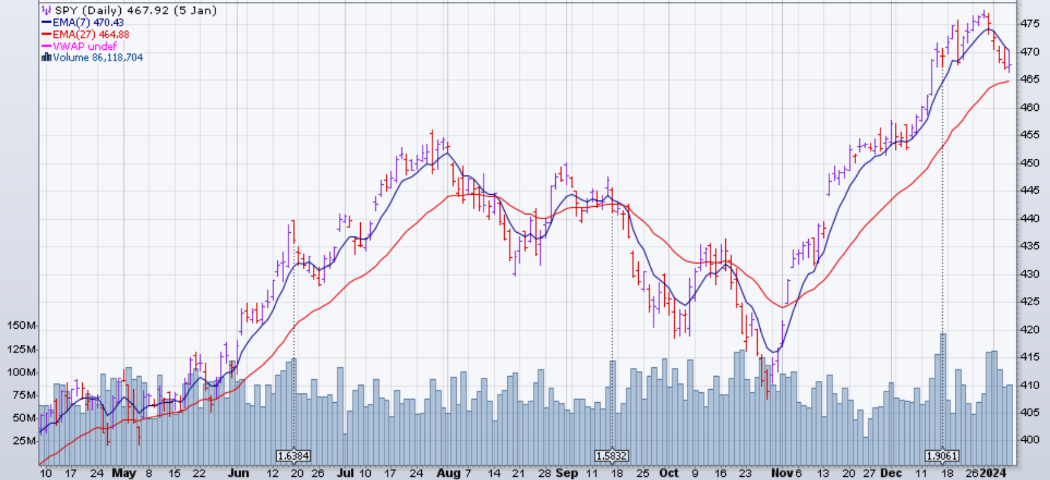Click the Aug label on the date axis
1050x480 pixels.
(448, 473)
